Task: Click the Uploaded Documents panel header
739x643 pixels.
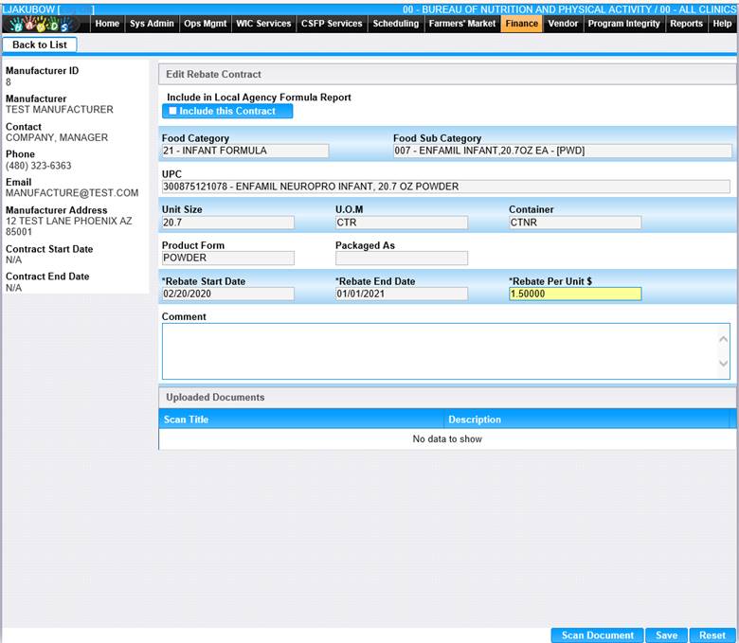Action: 447,397
